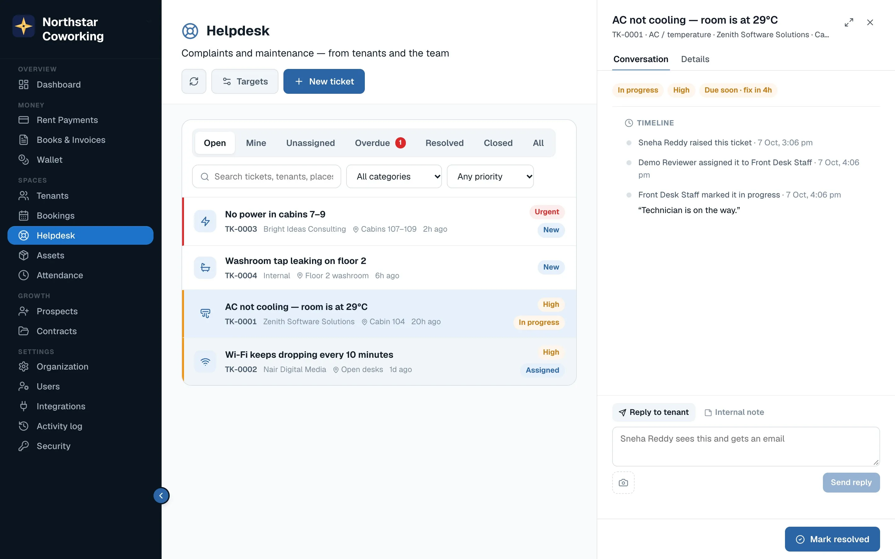Screen dimensions: 895x559
Task: Open the Activity log page
Action: click(80, 426)
